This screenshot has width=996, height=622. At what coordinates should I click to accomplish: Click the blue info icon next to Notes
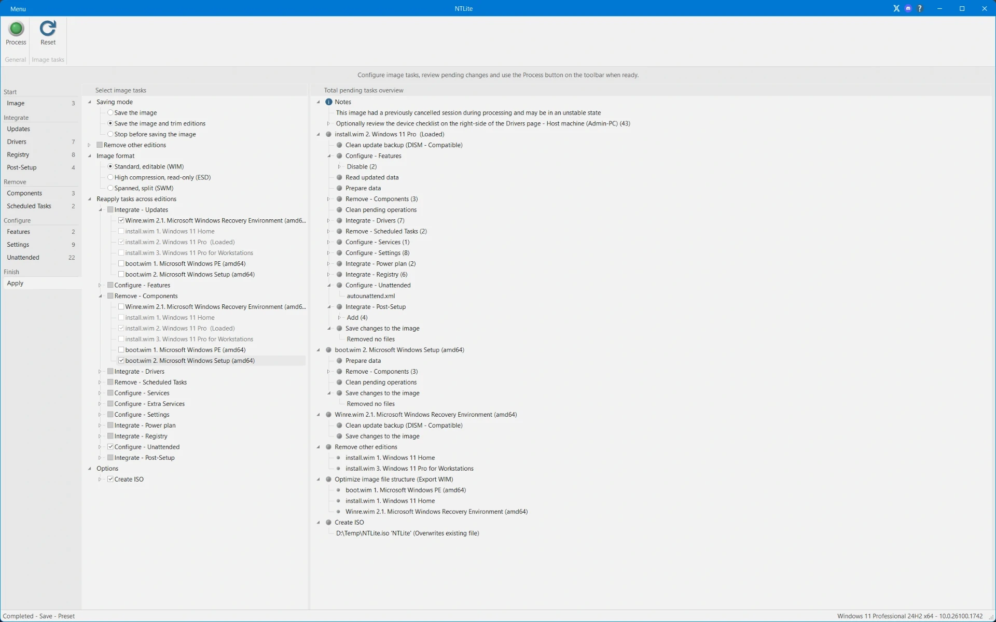tap(329, 102)
